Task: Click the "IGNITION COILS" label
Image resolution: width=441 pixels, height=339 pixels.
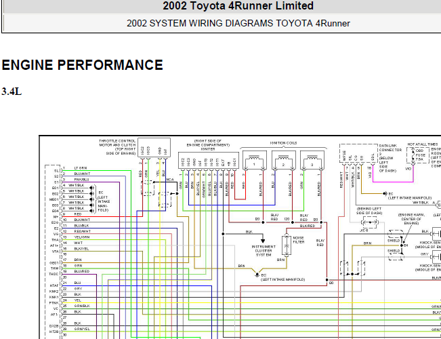Action: [x=283, y=143]
